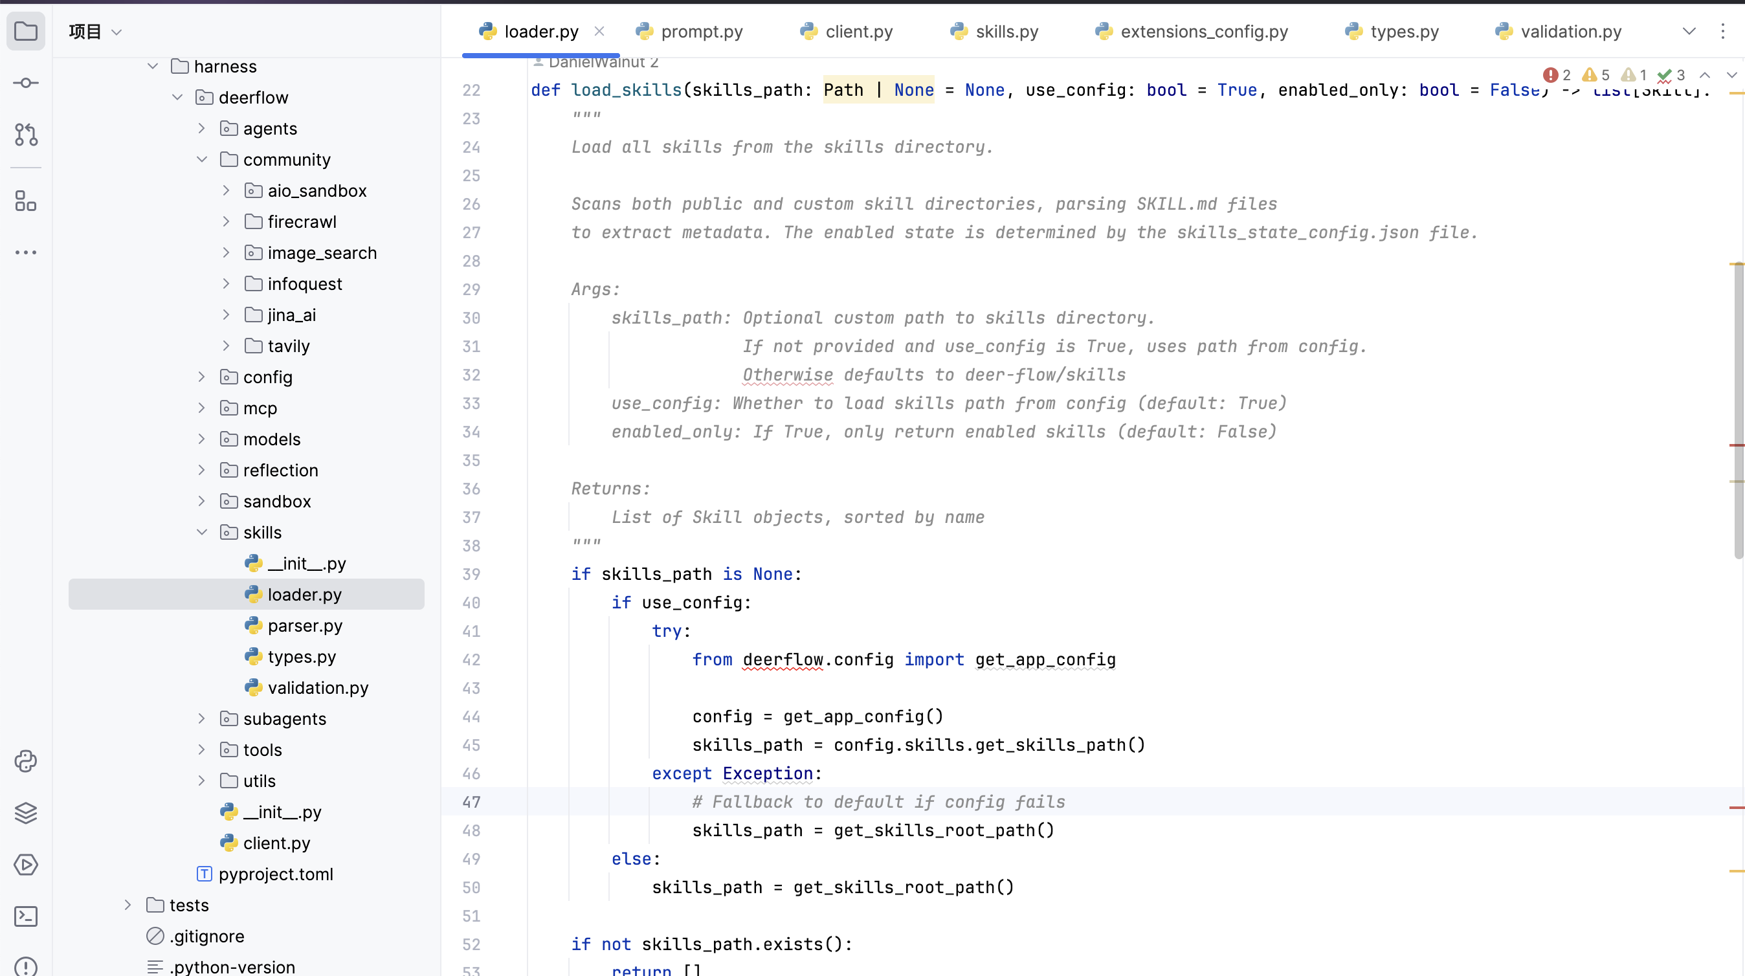Open the Services tool window icon
This screenshot has height=976, width=1745.
[26, 865]
